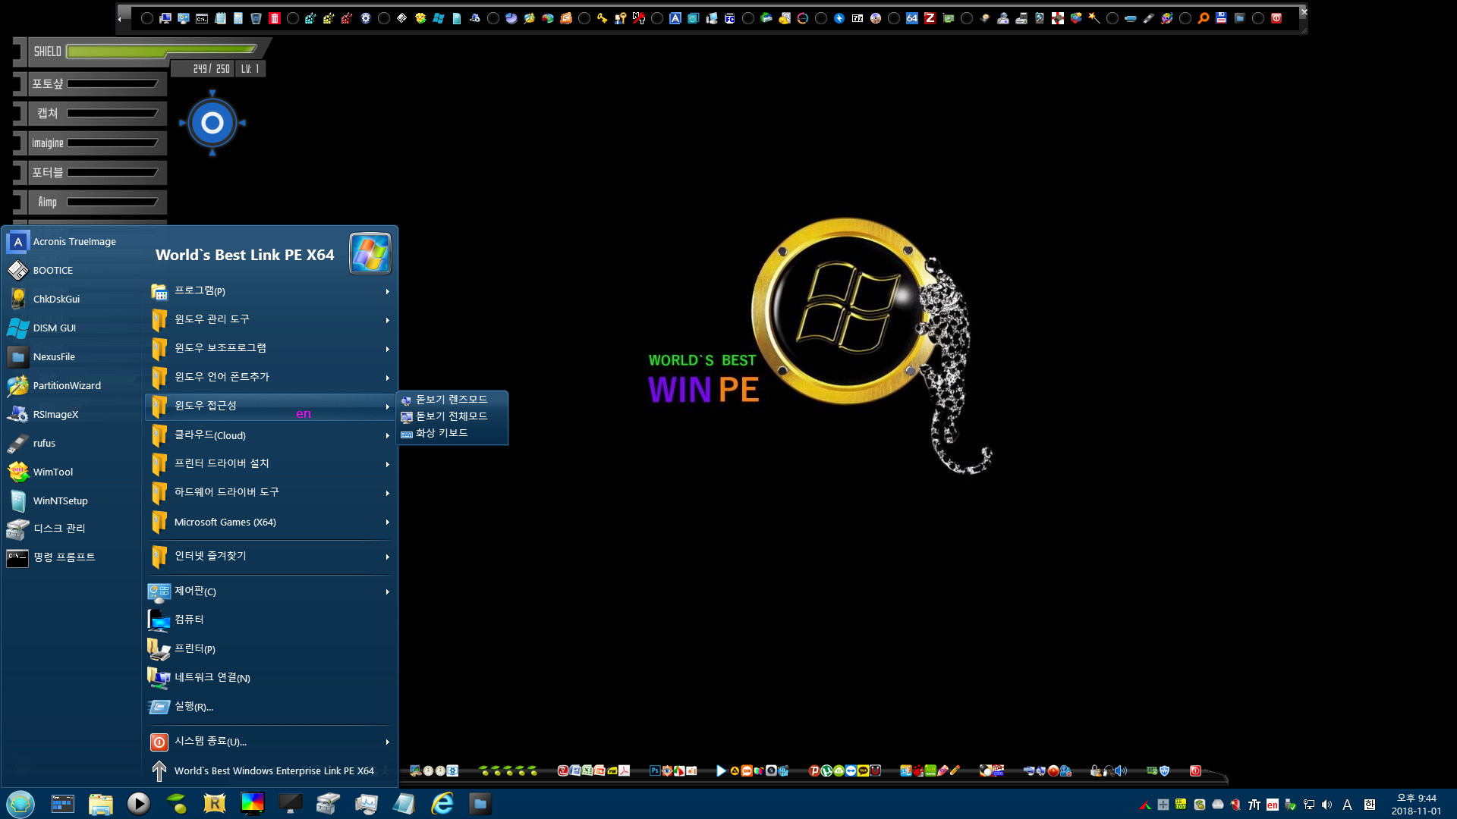Click the 포토샵 widget button

click(96, 84)
